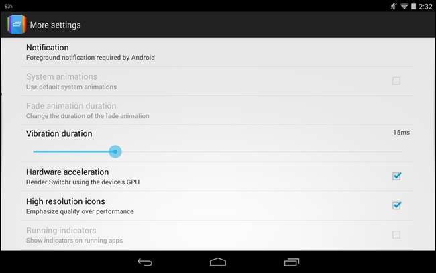Open the Notification setting

point(217,52)
